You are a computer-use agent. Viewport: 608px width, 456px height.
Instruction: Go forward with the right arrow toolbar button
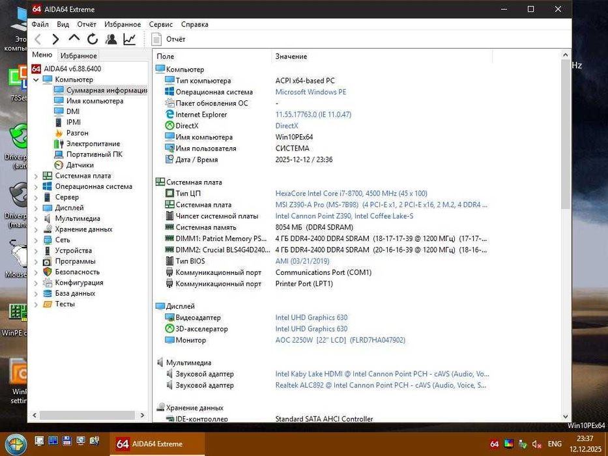55,39
